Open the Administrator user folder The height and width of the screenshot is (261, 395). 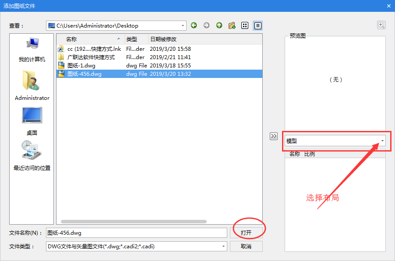click(32, 86)
